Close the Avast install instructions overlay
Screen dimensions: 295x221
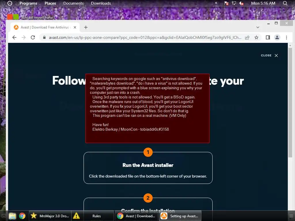(x=269, y=56)
